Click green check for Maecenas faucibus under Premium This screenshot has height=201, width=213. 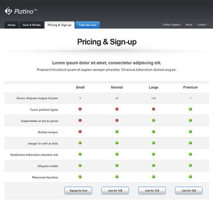point(190,177)
